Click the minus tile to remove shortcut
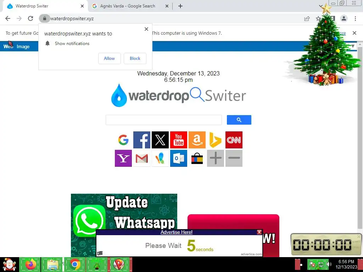 [x=234, y=158]
